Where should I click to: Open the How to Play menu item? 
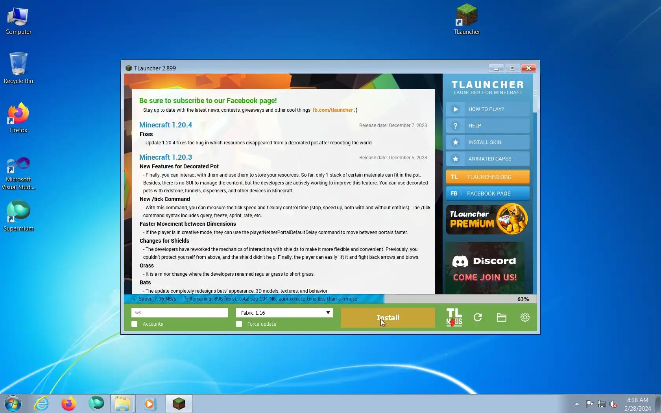point(488,109)
